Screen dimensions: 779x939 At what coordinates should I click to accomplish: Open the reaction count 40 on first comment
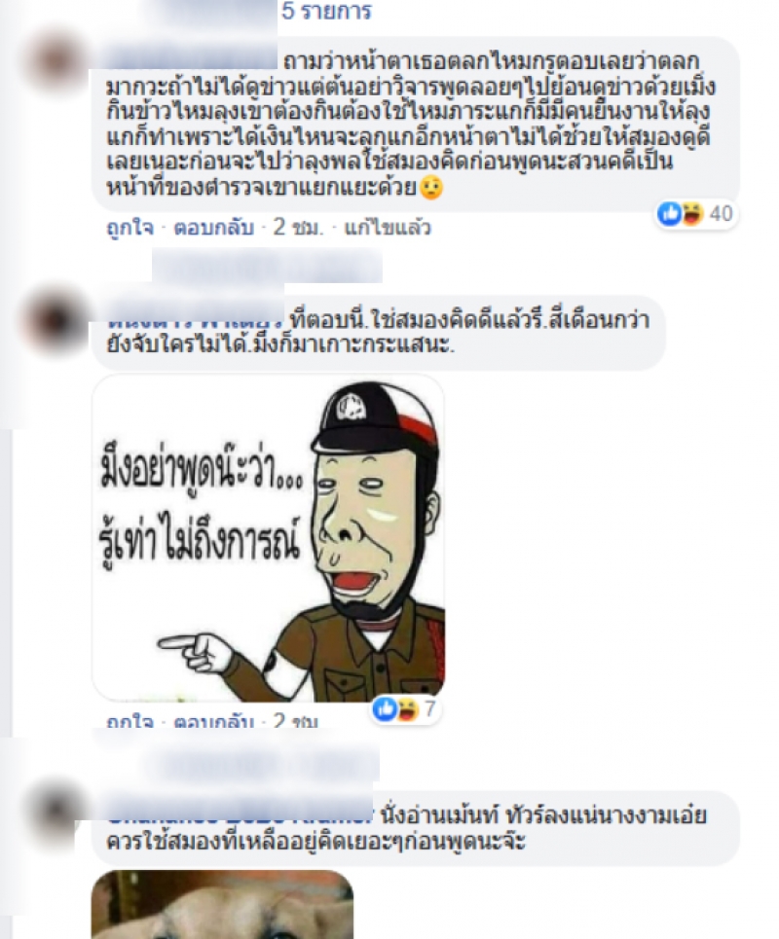click(x=721, y=214)
